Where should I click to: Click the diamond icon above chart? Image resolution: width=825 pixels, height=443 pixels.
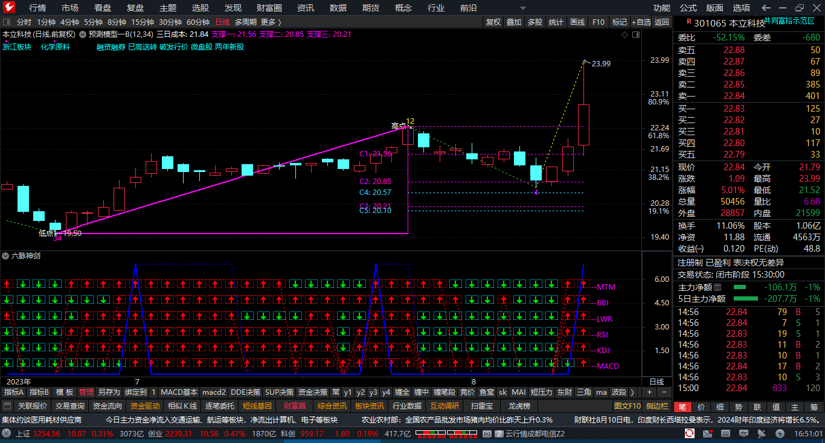tap(624, 35)
